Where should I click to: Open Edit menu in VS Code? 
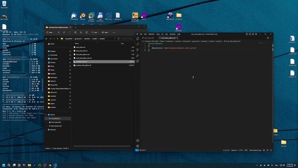click(145, 34)
